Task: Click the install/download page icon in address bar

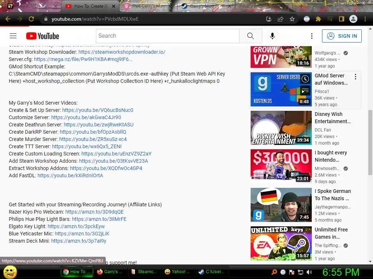Action: tap(269, 19)
